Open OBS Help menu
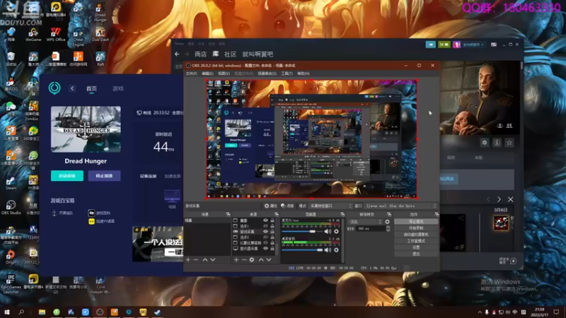 click(x=304, y=73)
